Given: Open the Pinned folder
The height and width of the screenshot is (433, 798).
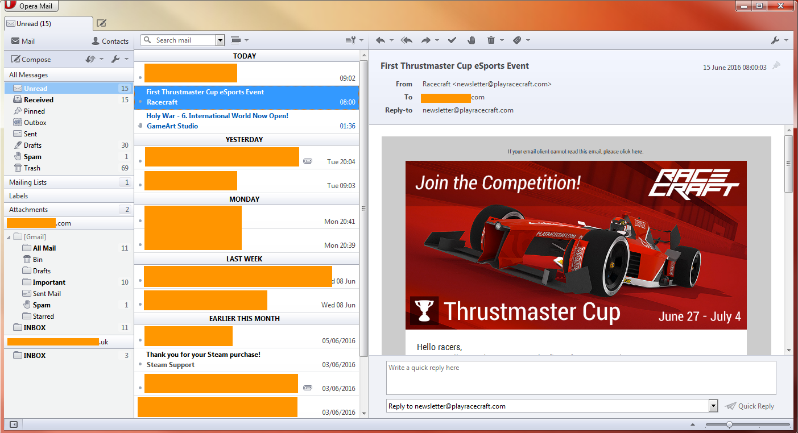Looking at the screenshot, I should pos(68,111).
